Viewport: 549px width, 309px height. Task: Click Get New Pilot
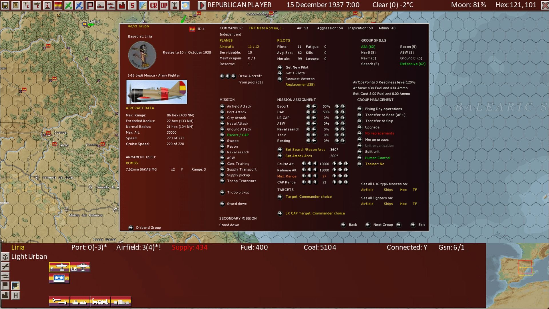pos(297,67)
